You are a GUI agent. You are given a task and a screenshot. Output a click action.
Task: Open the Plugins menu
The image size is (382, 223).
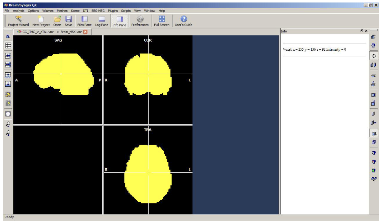113,11
